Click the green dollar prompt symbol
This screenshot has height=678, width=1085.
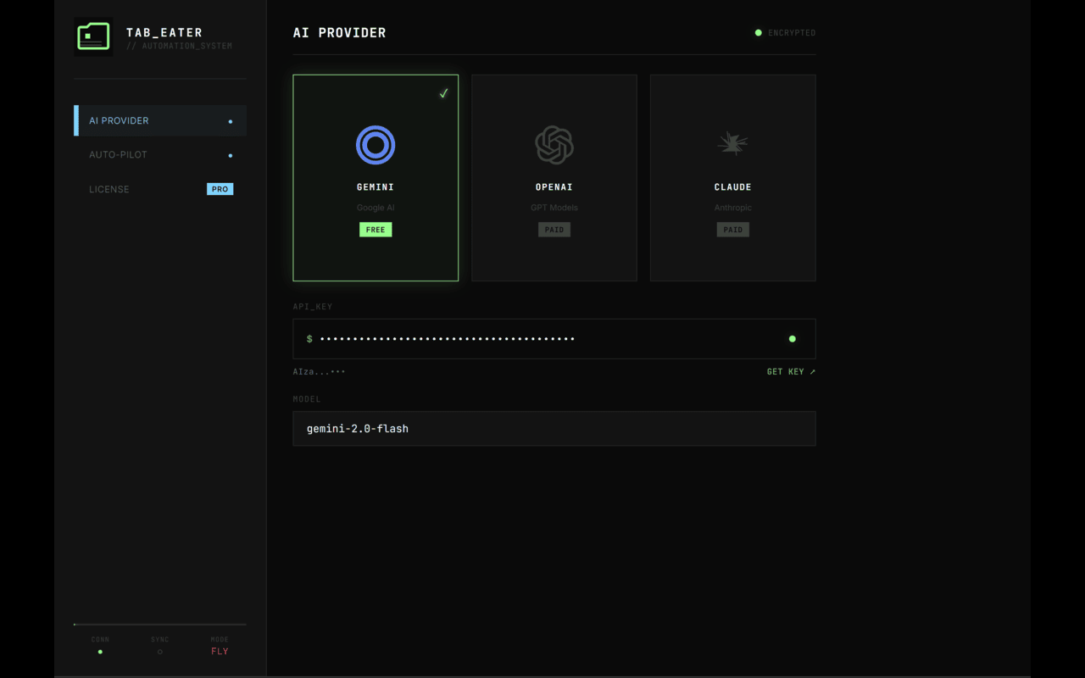coord(309,339)
